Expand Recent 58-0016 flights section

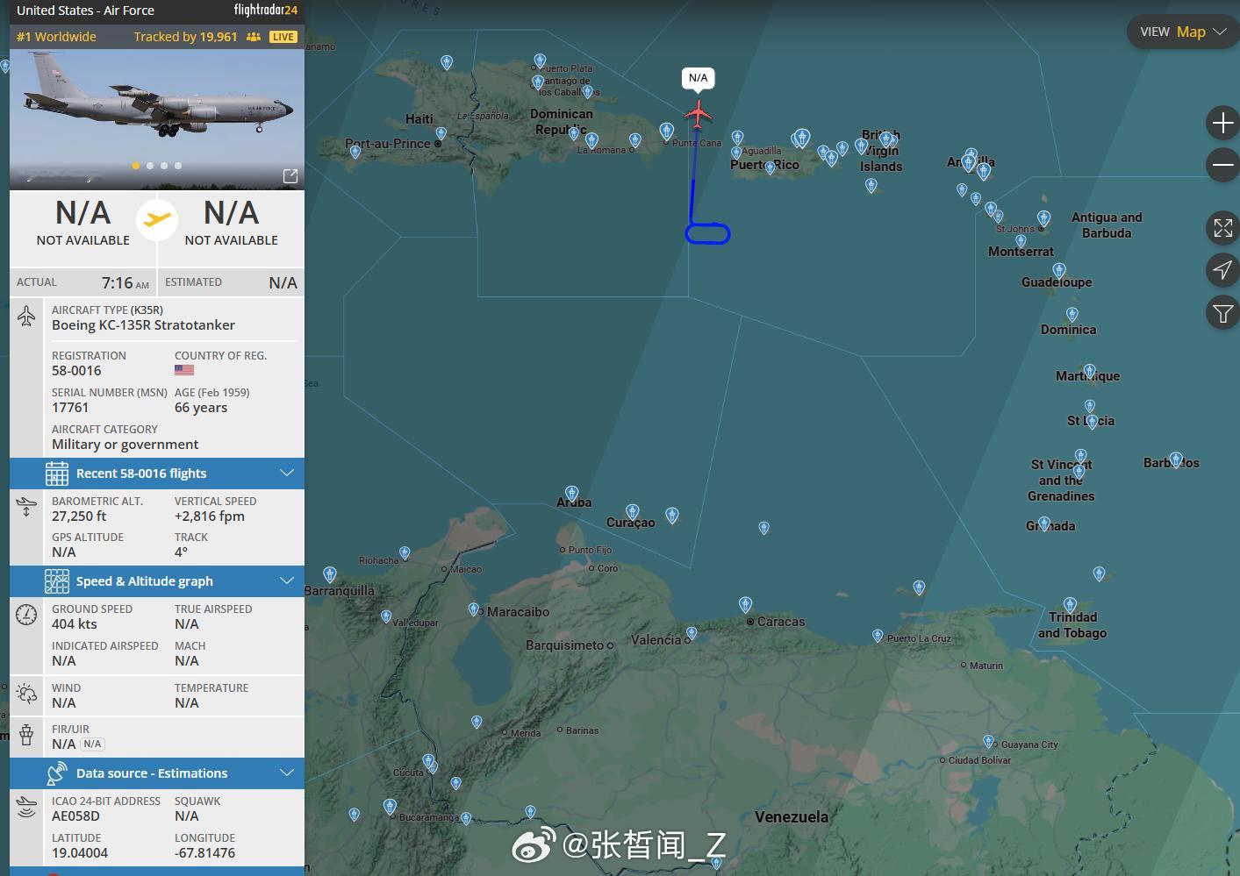click(x=157, y=474)
